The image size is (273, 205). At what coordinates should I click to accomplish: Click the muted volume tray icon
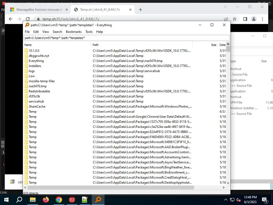click(x=239, y=200)
